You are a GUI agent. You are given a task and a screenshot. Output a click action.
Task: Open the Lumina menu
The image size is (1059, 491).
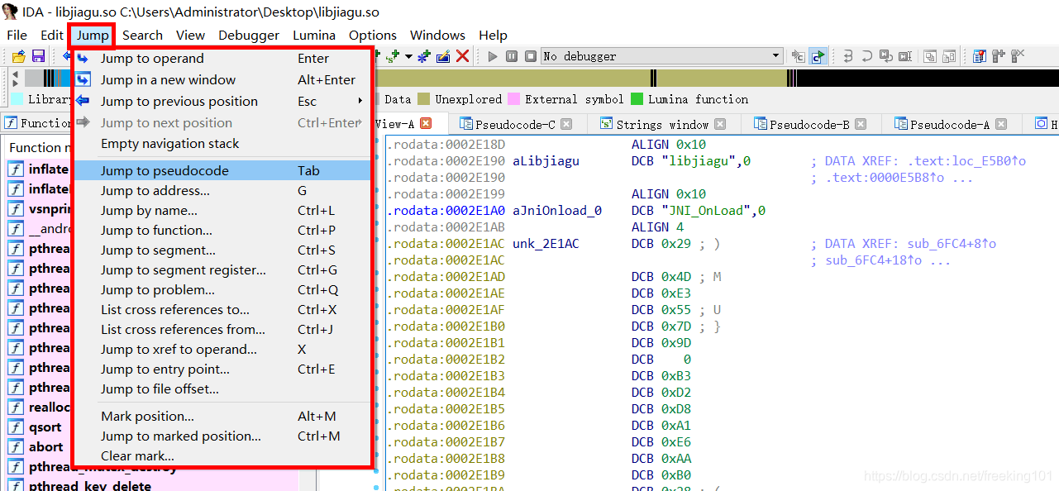tap(314, 35)
